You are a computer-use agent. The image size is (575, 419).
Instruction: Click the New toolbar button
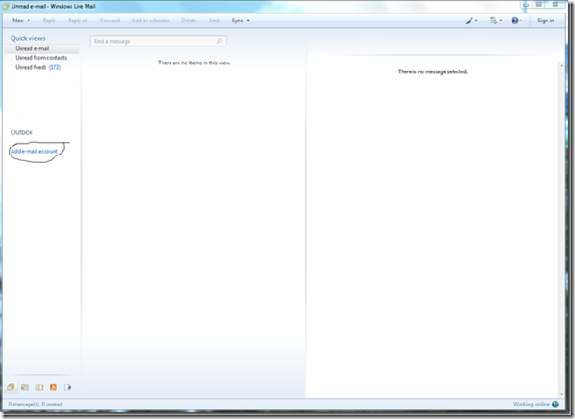(x=18, y=21)
